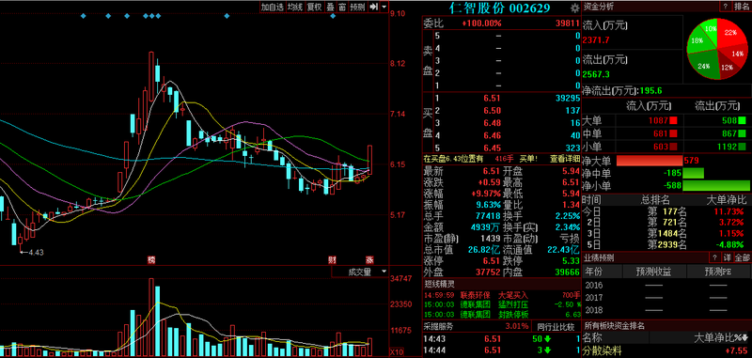752x358 pixels.
Task: Open the 查看详细 link
Action: point(564,159)
